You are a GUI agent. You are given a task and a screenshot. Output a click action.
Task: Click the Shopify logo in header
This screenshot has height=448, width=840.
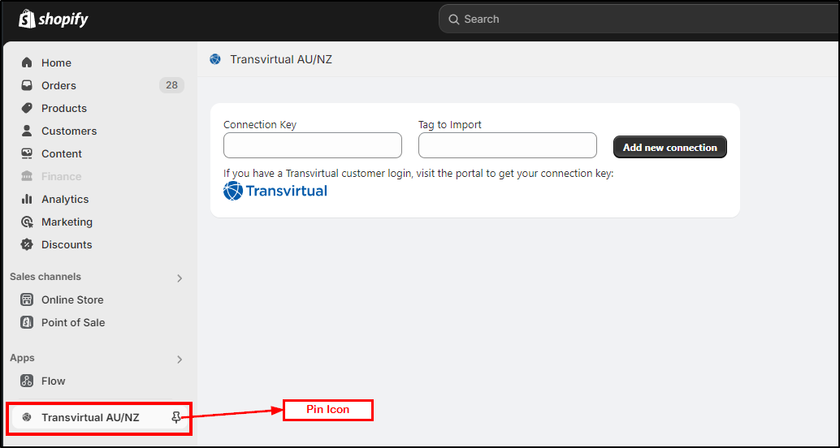pos(53,19)
